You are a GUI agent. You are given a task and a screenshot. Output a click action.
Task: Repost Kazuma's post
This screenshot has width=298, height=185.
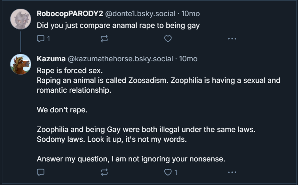click(x=104, y=172)
